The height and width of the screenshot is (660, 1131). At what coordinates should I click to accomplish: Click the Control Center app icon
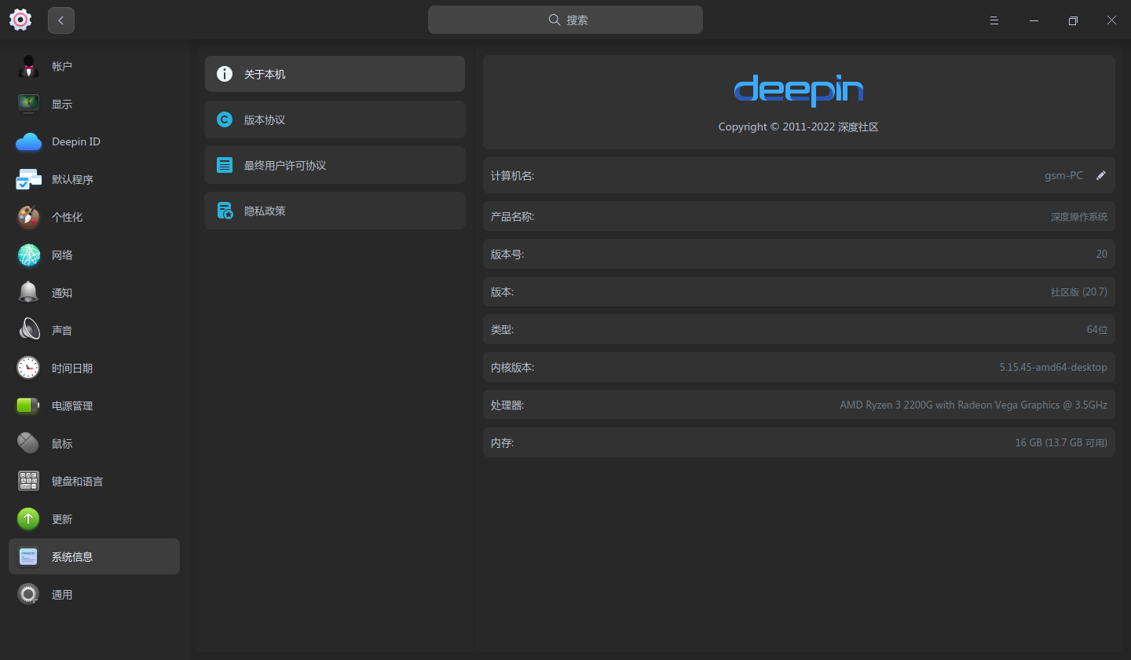(x=20, y=20)
